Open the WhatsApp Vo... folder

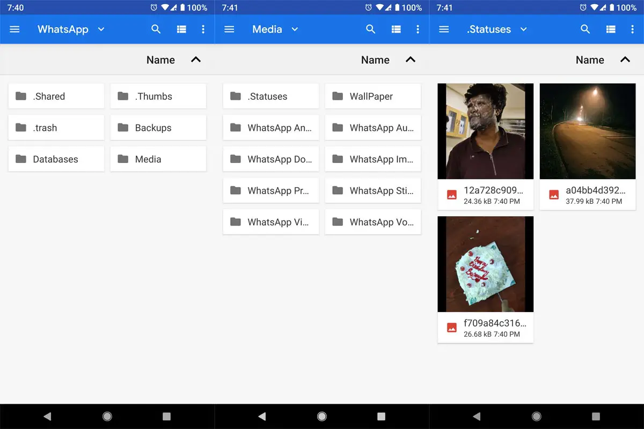(373, 222)
